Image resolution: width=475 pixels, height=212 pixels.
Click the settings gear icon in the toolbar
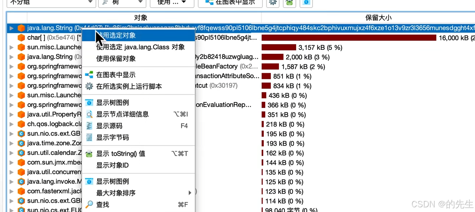point(272,3)
